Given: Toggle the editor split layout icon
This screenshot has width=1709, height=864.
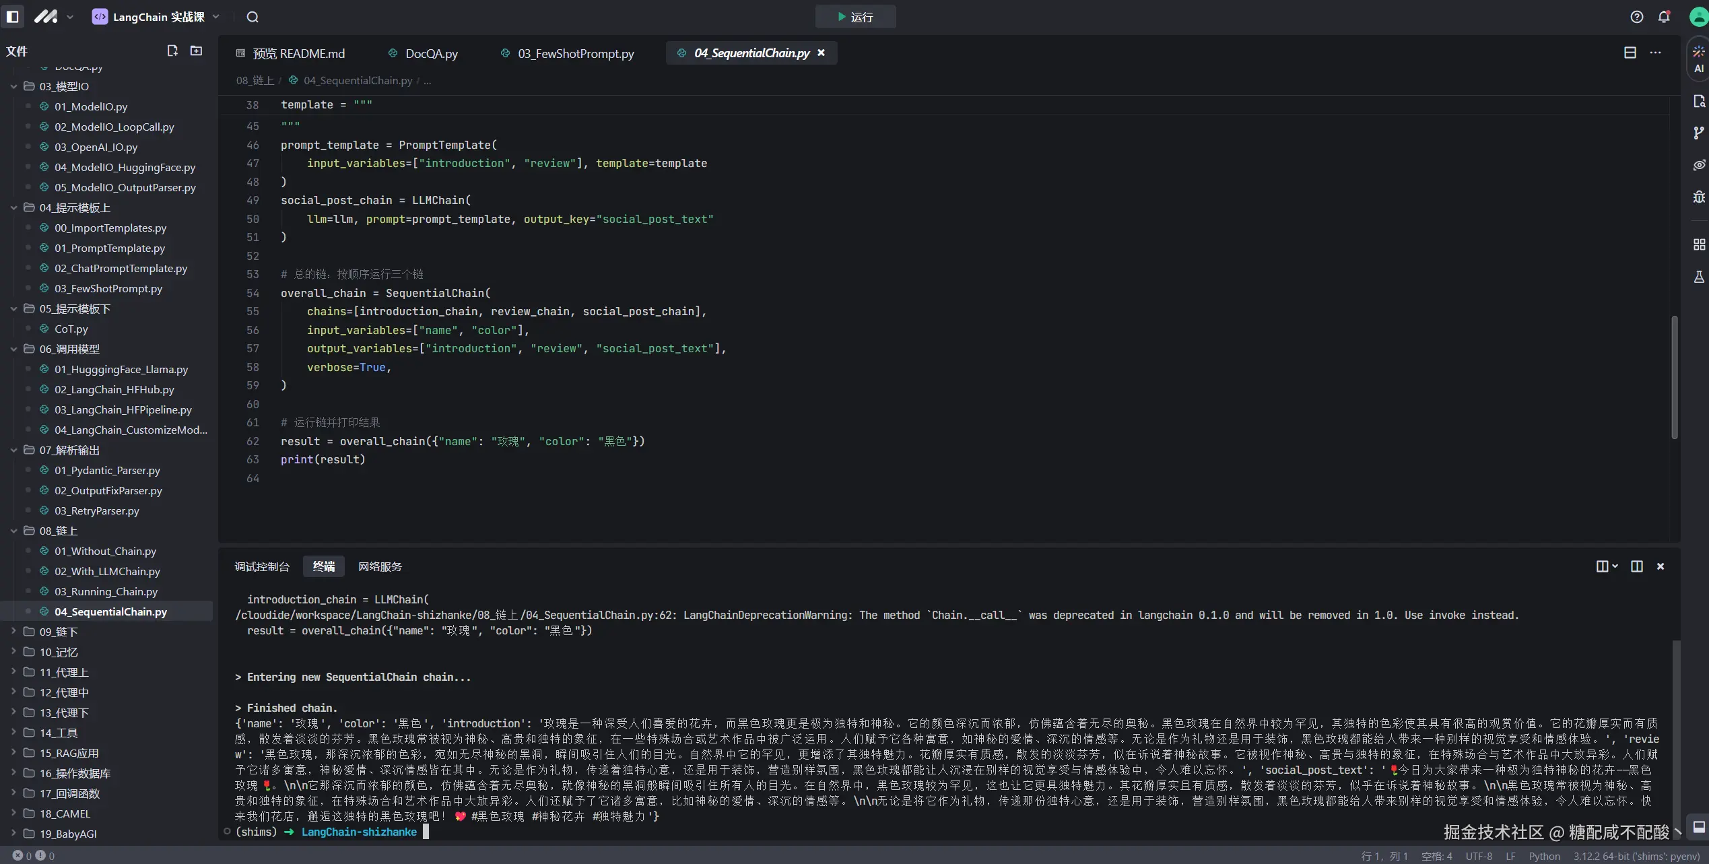Looking at the screenshot, I should (1630, 53).
